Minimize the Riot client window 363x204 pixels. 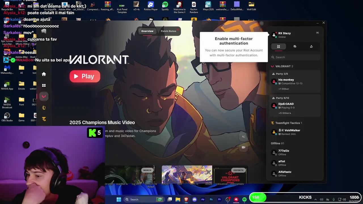tap(317, 23)
